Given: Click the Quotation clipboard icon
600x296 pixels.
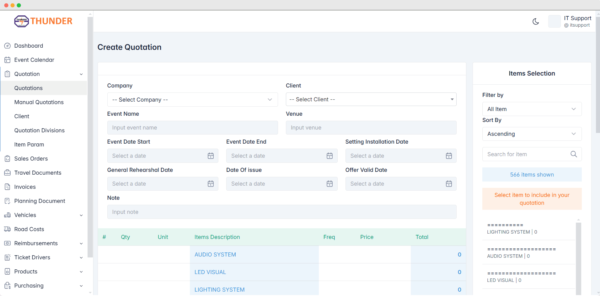Looking at the screenshot, I should pos(8,74).
